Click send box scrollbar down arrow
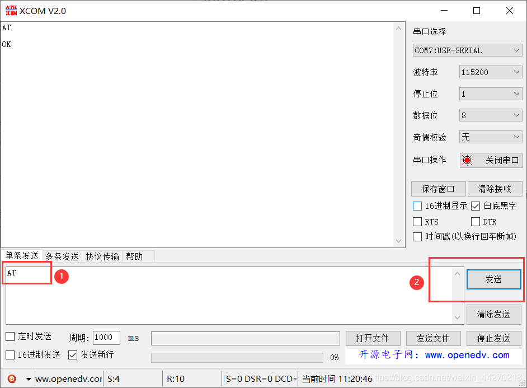The width and height of the screenshot is (527, 388). (x=458, y=317)
